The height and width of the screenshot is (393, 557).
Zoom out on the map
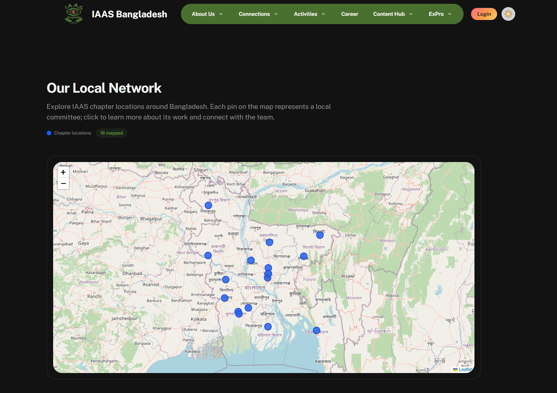click(63, 184)
